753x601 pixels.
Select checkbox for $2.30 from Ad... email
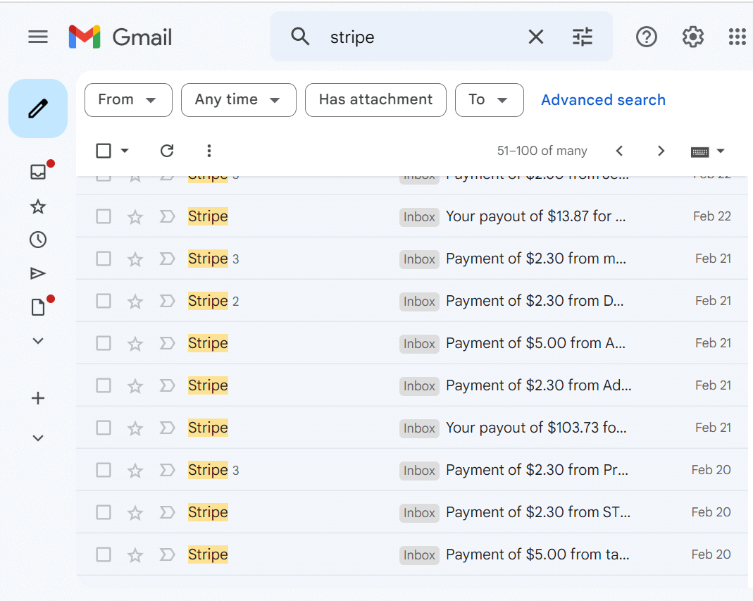(104, 386)
